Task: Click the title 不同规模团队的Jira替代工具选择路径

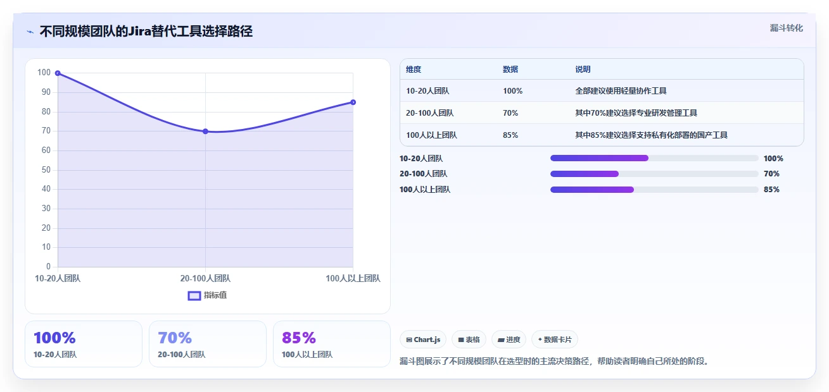Action: (146, 32)
